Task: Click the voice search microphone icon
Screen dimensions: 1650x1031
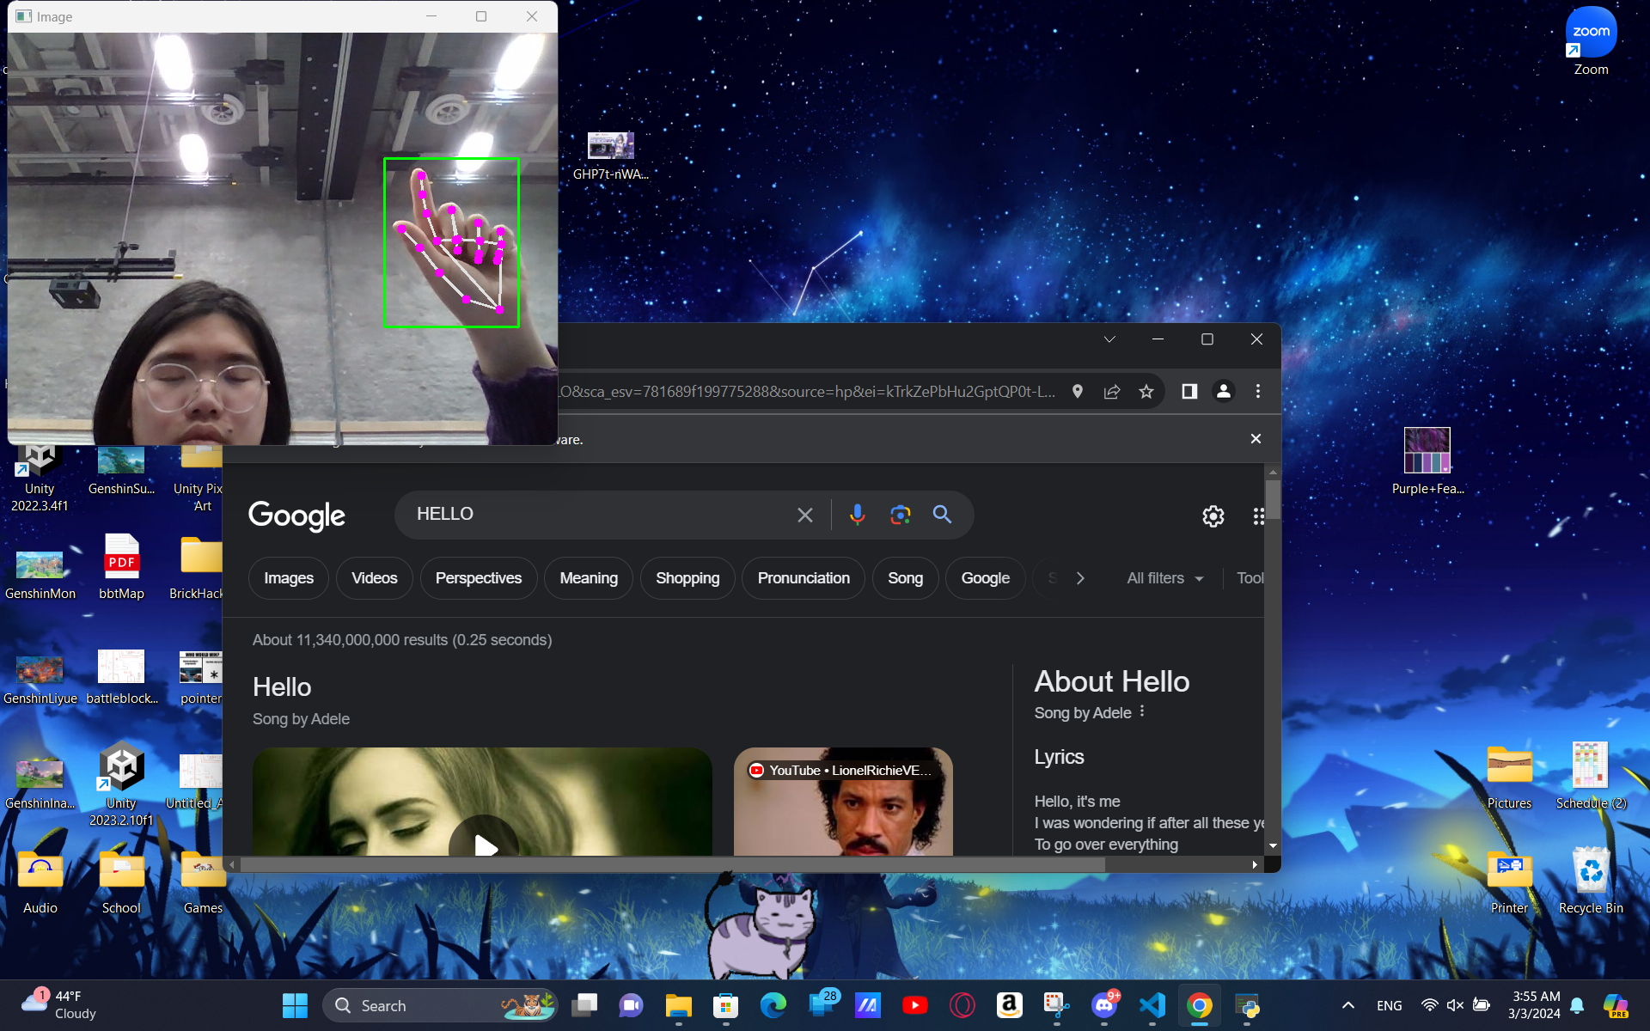Action: click(x=857, y=515)
